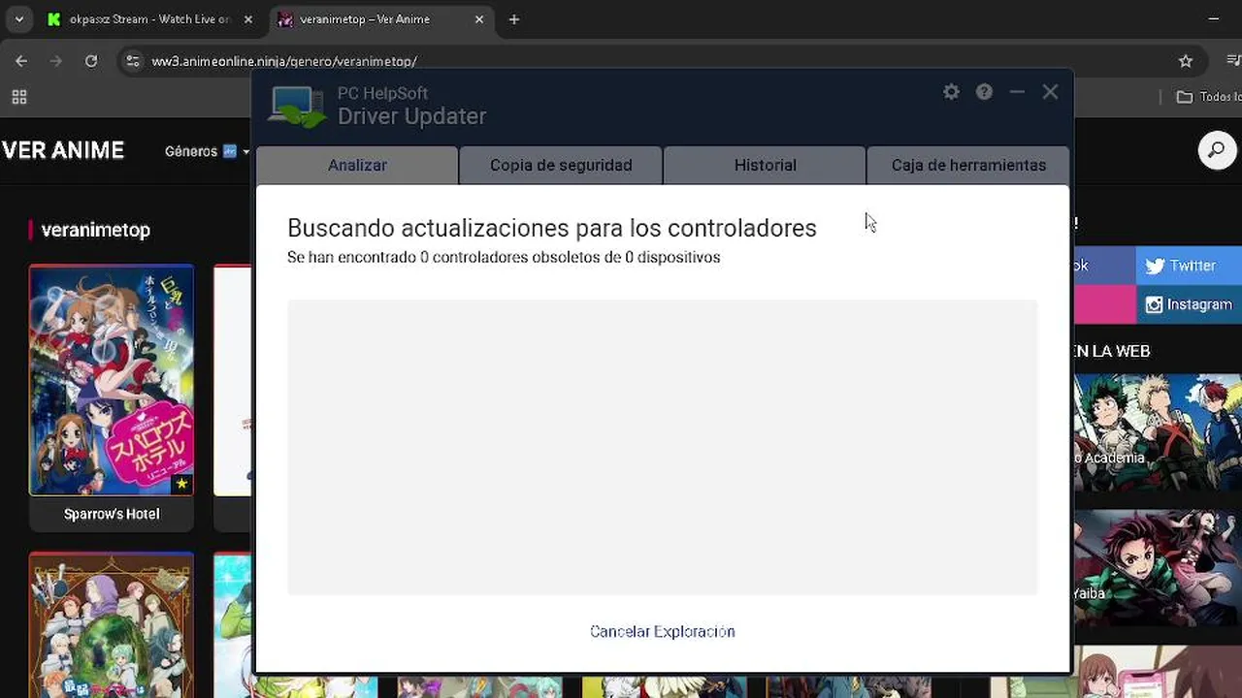Click the PC HelpSoft Driver Updater logo
Image resolution: width=1242 pixels, height=698 pixels.
tap(297, 106)
